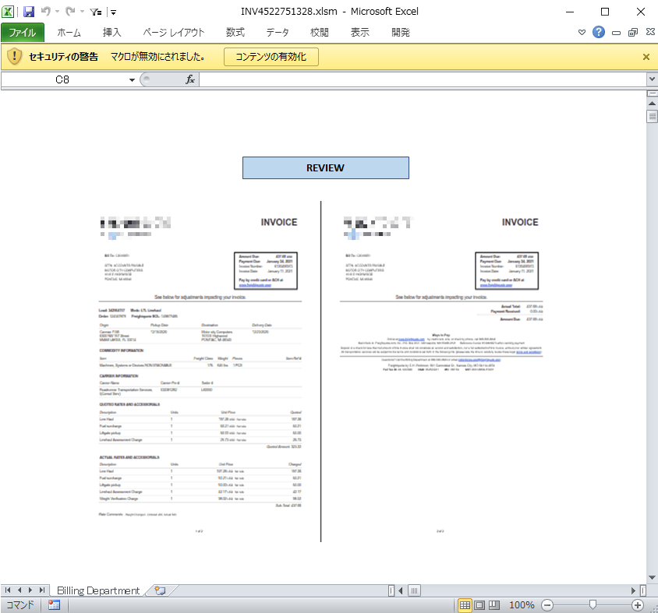This screenshot has width=658, height=613.
Task: Click horizontal scroll right arrow
Action: (x=633, y=590)
